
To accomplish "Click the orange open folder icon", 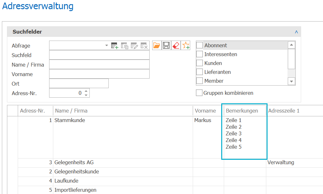I will (157, 45).
